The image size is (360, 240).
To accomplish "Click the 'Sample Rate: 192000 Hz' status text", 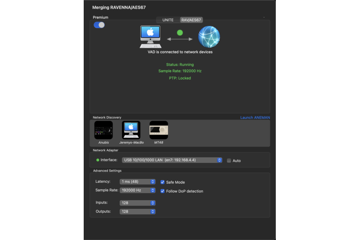I will (180, 71).
